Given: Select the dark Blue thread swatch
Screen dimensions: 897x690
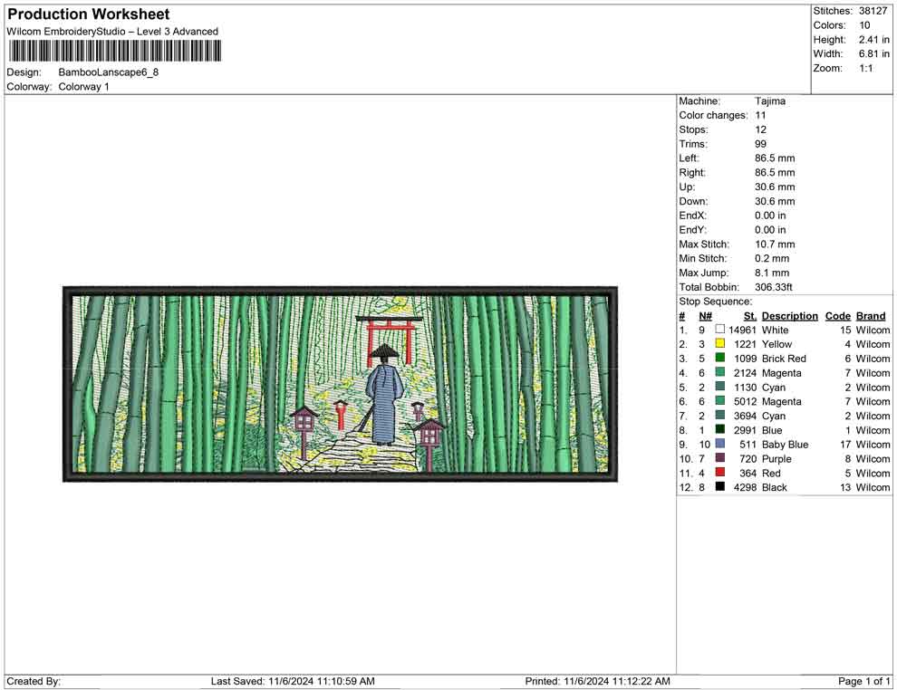Looking at the screenshot, I should [720, 429].
